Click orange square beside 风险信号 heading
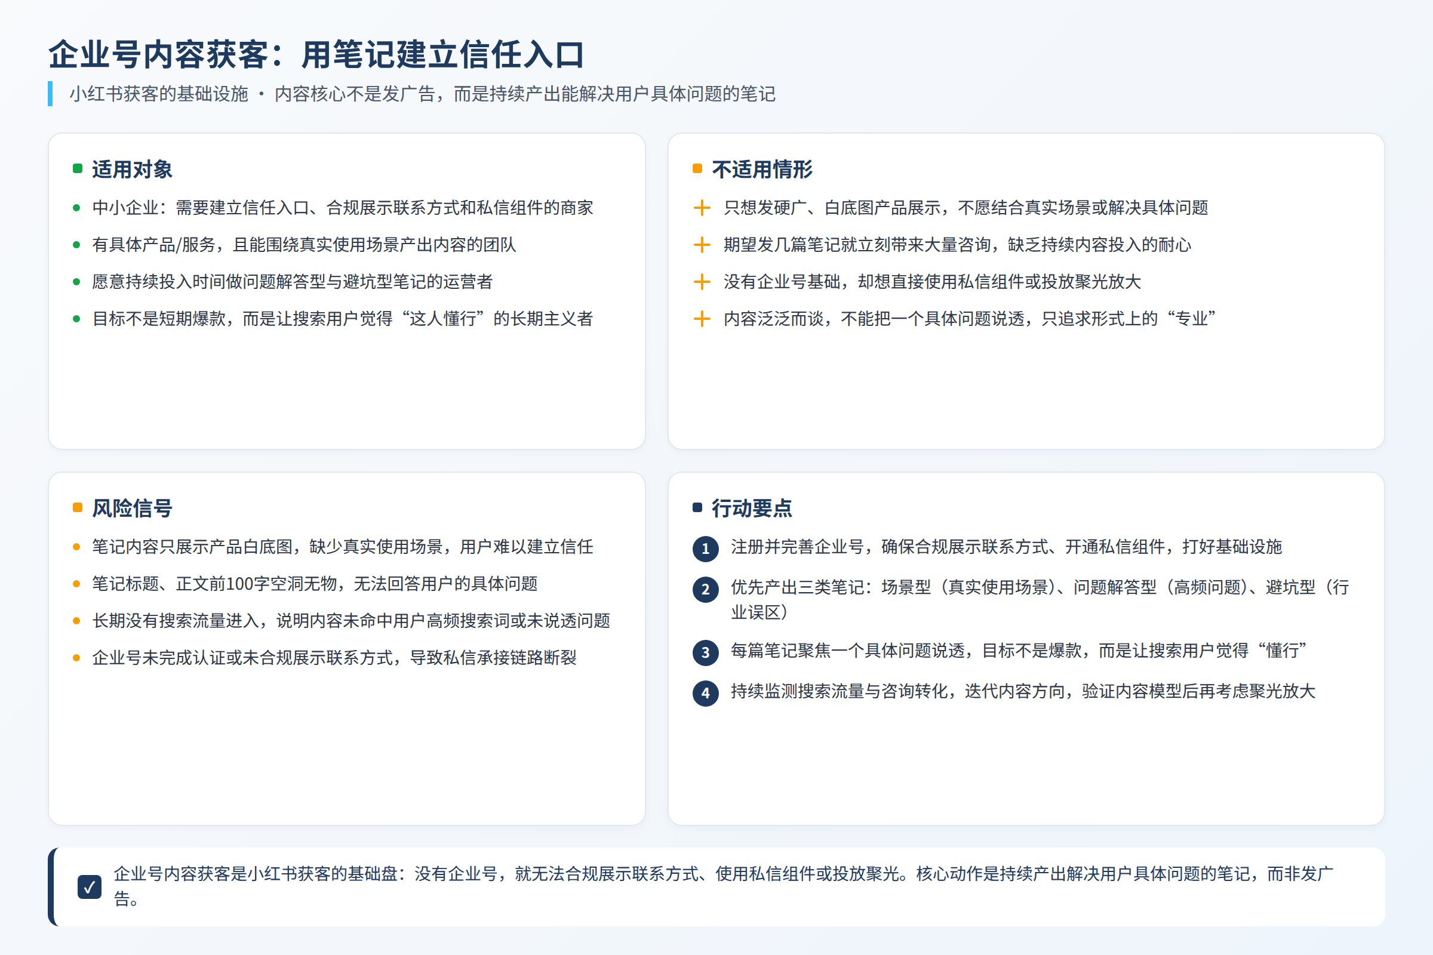The image size is (1433, 955). point(78,507)
